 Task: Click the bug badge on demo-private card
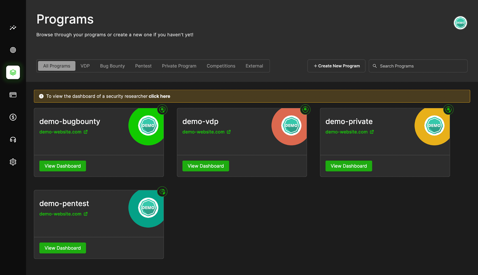point(448,109)
